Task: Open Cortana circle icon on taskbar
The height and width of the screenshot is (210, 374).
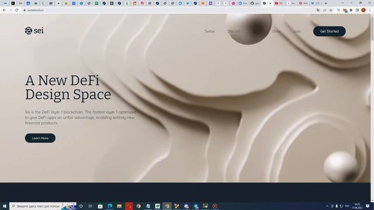Action: (x=81, y=206)
